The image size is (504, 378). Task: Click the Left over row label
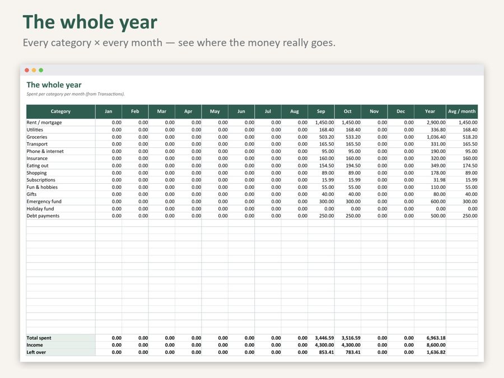[36, 352]
